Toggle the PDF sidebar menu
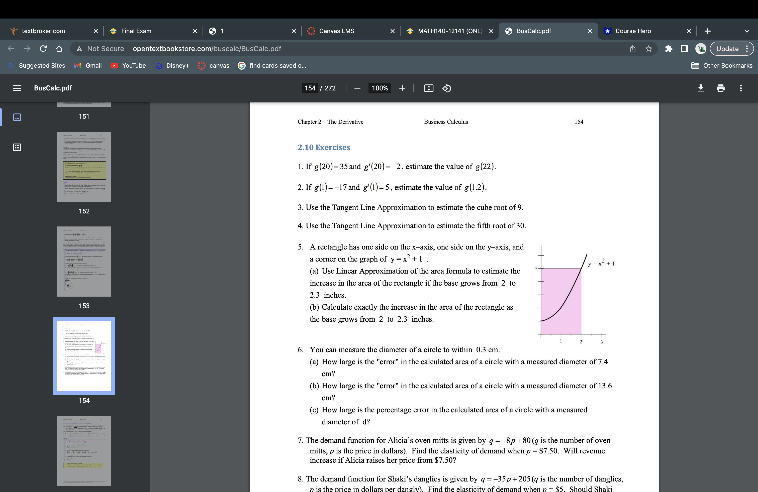Image resolution: width=758 pixels, height=492 pixels. (x=17, y=88)
